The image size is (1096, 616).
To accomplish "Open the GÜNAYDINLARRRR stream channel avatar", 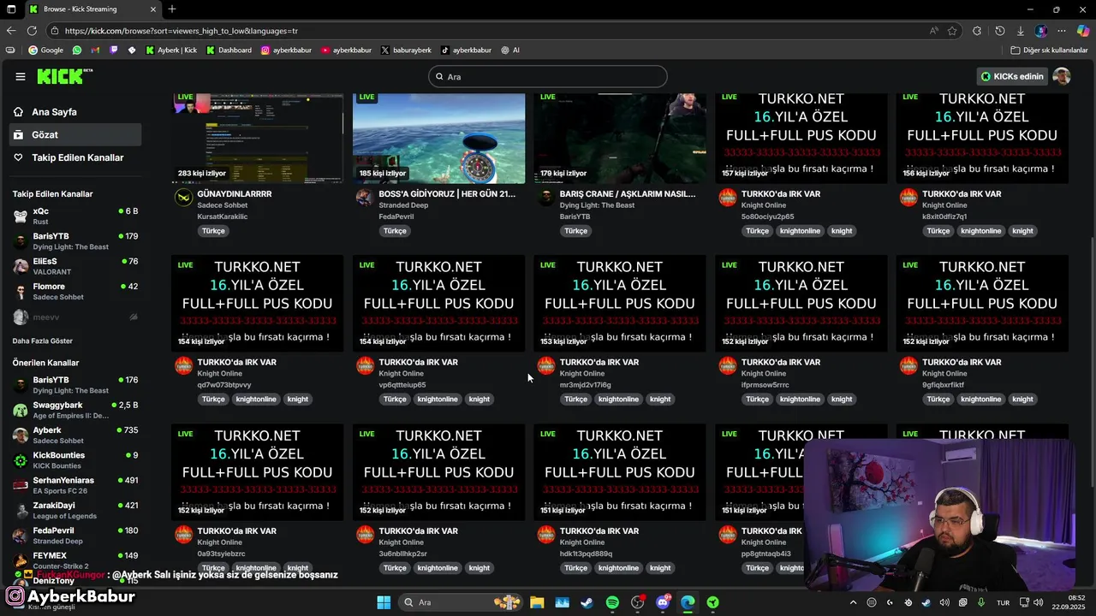I will [183, 198].
